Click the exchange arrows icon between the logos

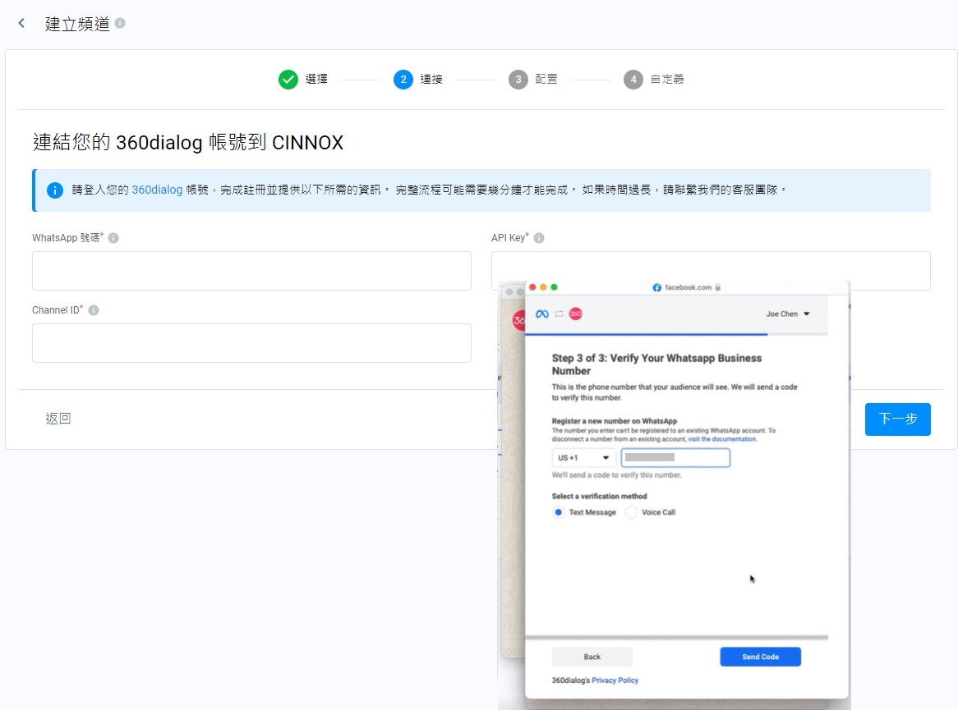point(559,314)
